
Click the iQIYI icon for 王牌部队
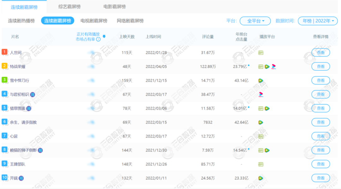click(x=261, y=164)
